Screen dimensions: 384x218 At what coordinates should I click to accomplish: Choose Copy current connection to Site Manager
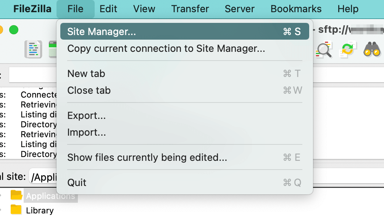coord(166,48)
